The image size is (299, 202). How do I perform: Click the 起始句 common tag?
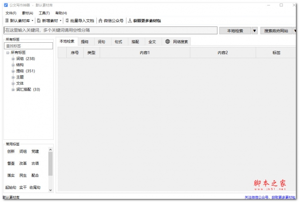(x=10, y=188)
